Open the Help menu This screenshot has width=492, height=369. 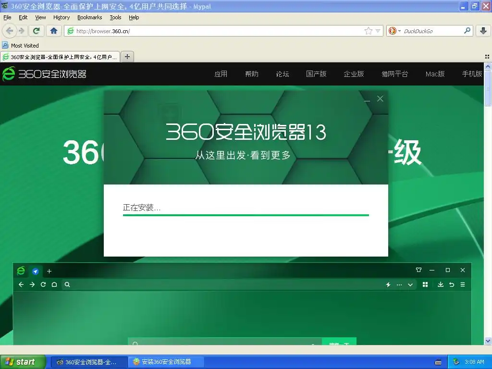point(134,17)
